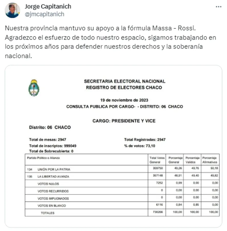This screenshot has height=231, width=227.
Task: Click the Total de inscriptos: 999049 text
Action: tap(53, 145)
